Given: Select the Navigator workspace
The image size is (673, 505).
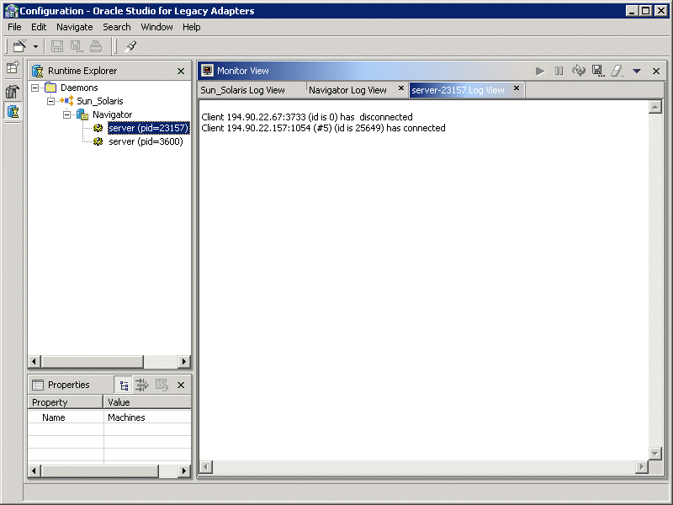Looking at the screenshot, I should pos(112,114).
